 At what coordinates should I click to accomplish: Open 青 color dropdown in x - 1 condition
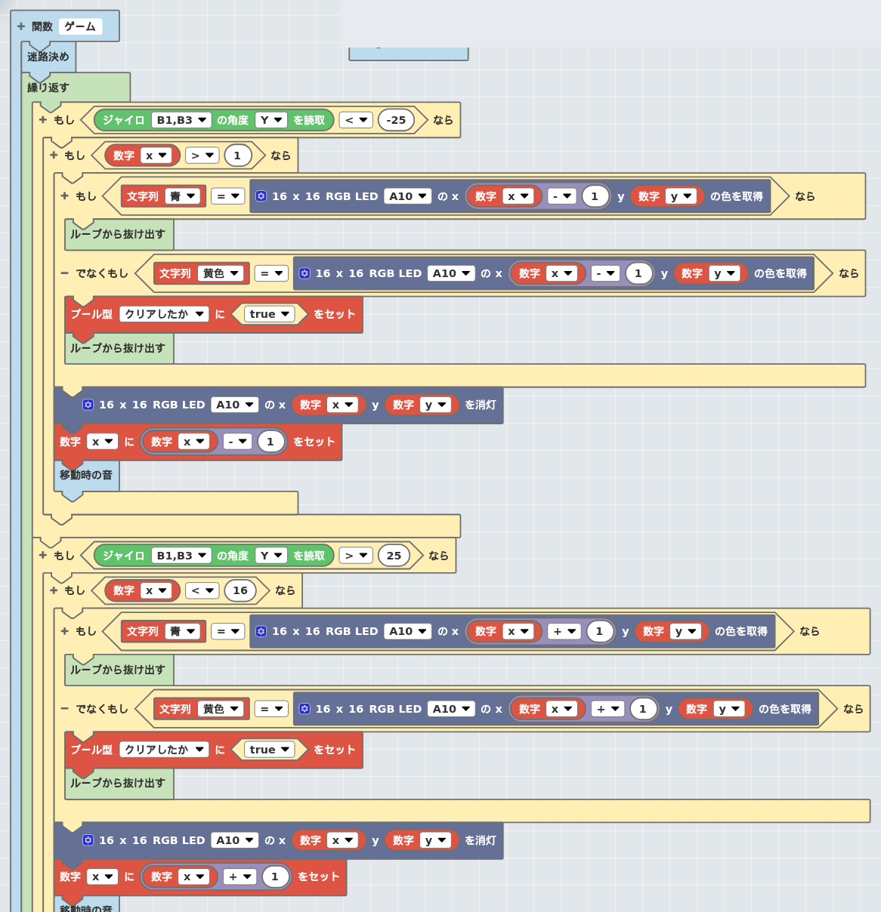point(183,196)
